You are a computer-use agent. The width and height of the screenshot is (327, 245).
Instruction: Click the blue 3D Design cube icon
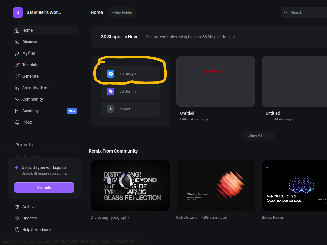[111, 74]
